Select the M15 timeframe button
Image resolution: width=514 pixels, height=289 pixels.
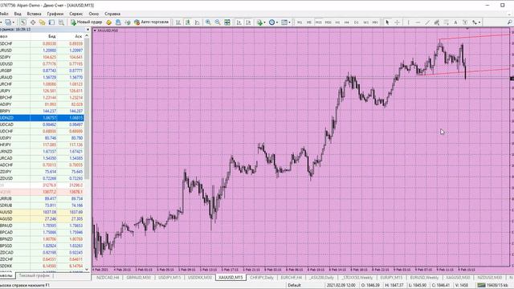click(x=318, y=22)
